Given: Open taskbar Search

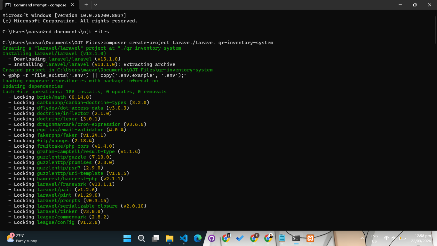Looking at the screenshot, I should (x=141, y=238).
